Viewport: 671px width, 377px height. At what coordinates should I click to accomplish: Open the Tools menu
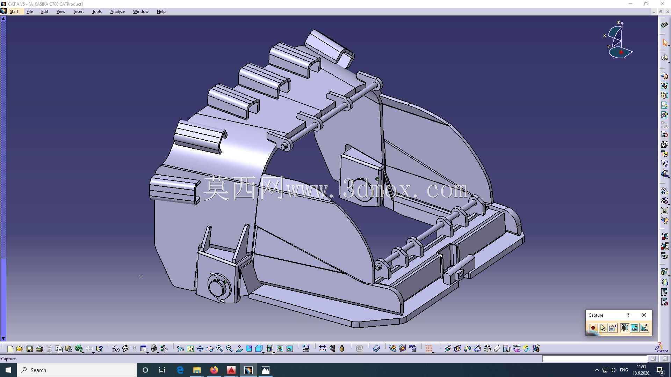pos(97,12)
